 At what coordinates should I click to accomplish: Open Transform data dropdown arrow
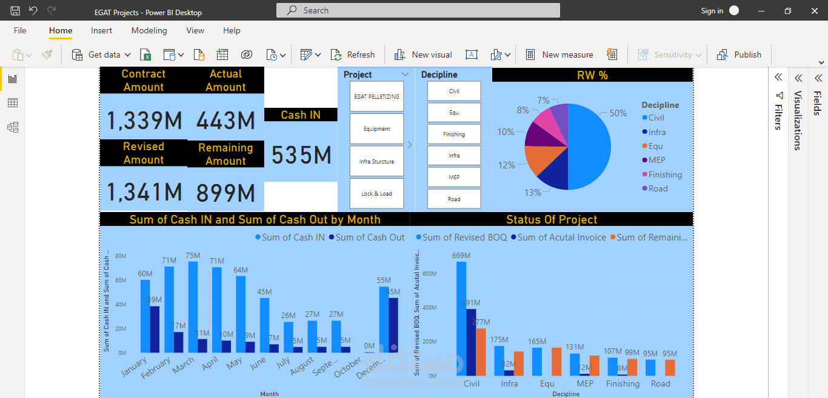click(x=318, y=55)
